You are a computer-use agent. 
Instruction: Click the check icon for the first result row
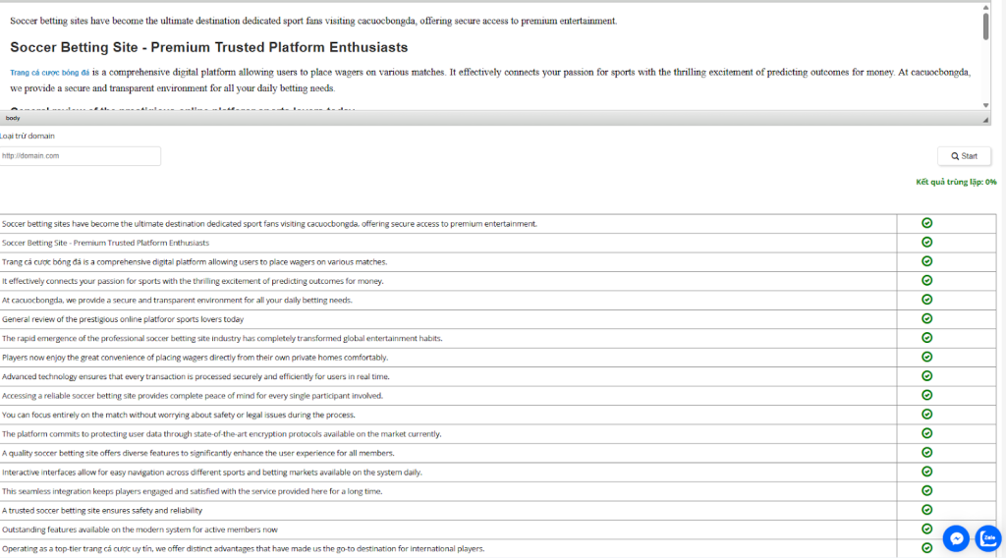(926, 223)
